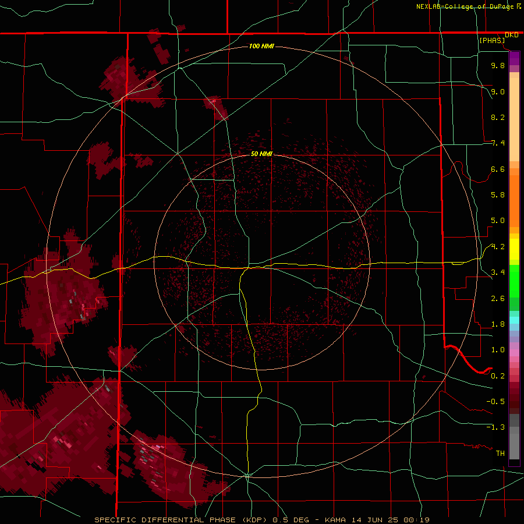Viewport: 524px width, 524px height.
Task: Click the [PHAS] legend header
Action: pos(492,40)
